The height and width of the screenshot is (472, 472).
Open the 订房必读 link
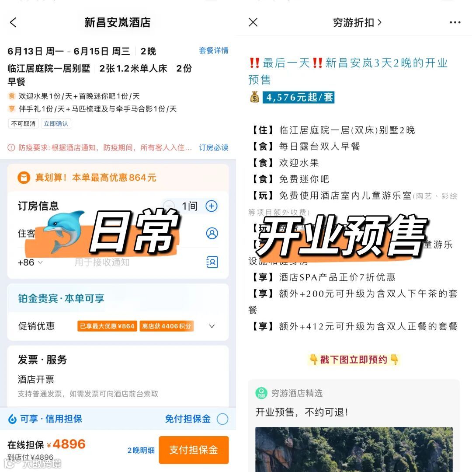pyautogui.click(x=213, y=147)
